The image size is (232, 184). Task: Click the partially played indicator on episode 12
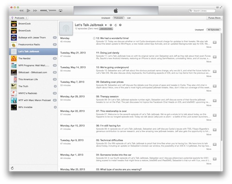(94, 38)
